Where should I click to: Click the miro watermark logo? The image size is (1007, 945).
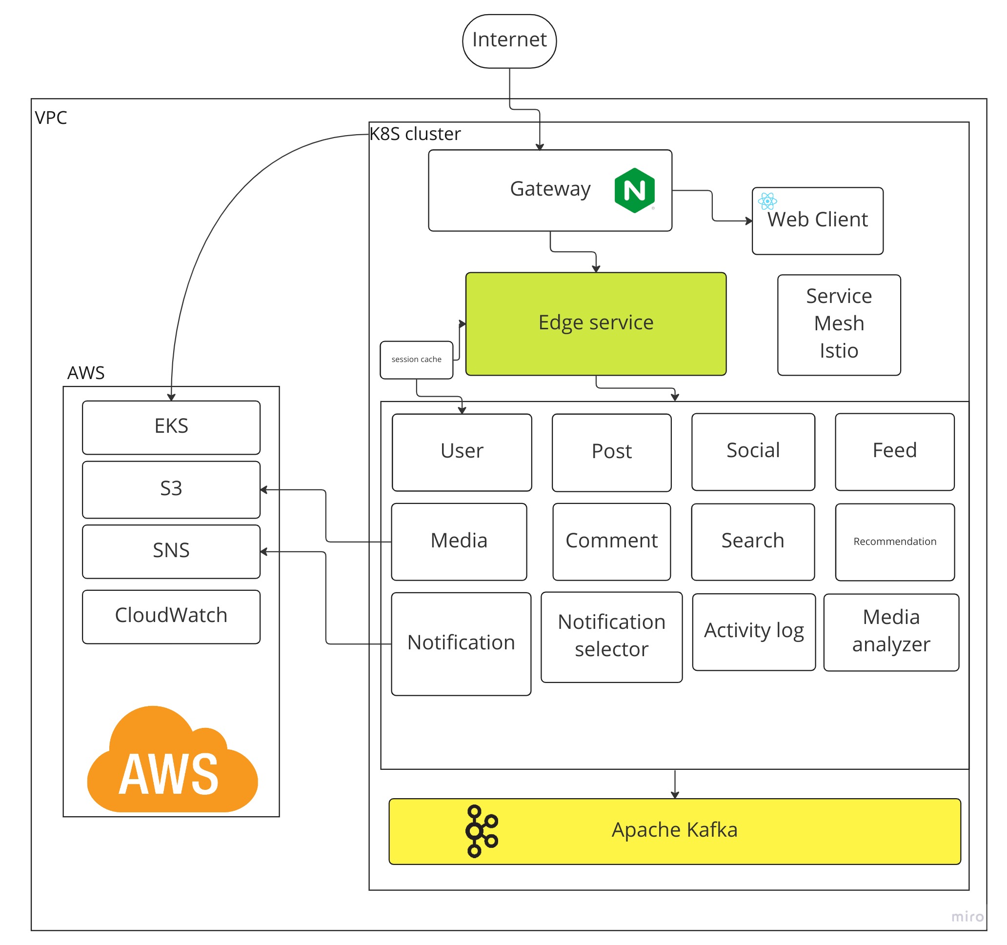[x=967, y=916]
